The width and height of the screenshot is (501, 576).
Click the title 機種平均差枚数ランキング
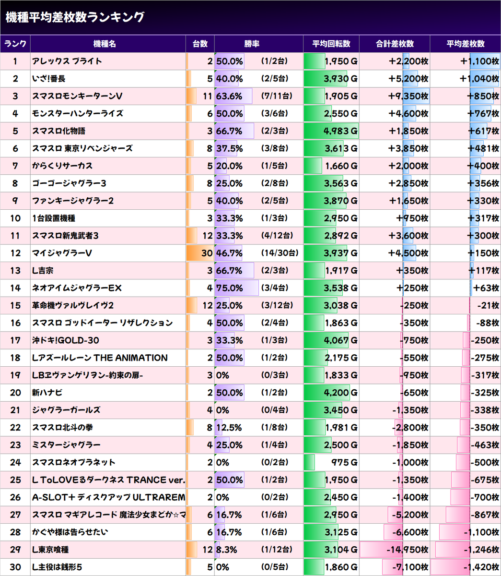coord(74,17)
